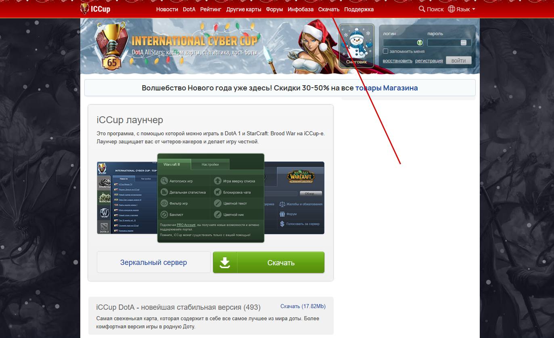554x338 pixels.
Task: Open the Скачать page from top menu
Action: (329, 9)
